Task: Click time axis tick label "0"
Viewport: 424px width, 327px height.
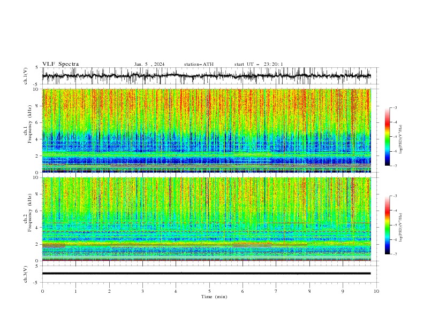Action: pos(42,291)
